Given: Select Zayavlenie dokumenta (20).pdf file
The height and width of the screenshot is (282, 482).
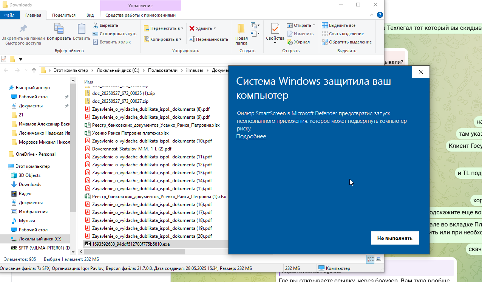Looking at the screenshot, I should (x=152, y=236).
